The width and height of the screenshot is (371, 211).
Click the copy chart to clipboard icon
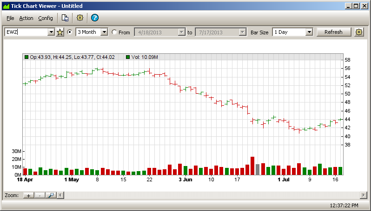[65, 18]
